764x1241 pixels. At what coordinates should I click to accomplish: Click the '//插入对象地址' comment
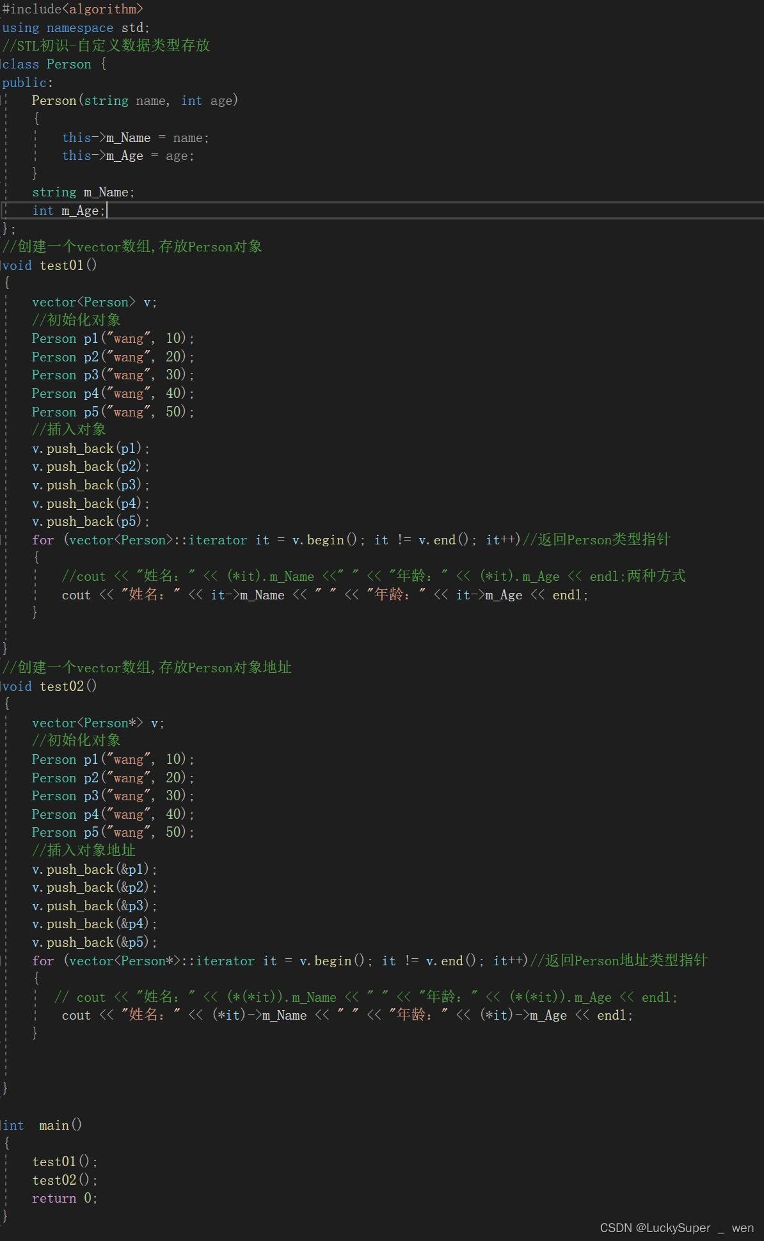[x=84, y=850]
